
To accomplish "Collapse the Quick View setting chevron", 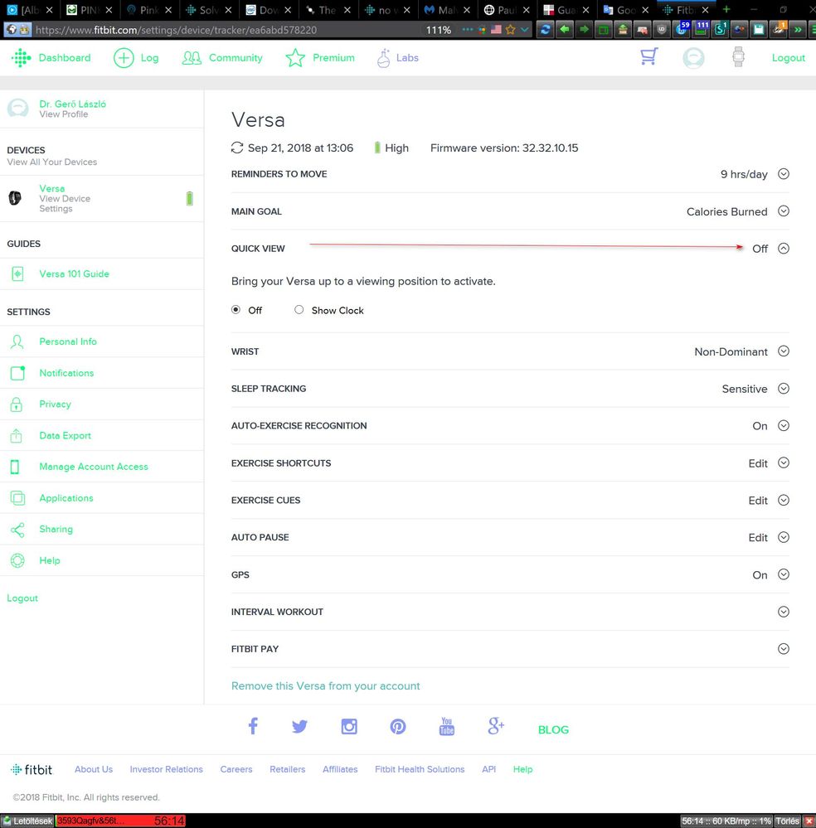I will (784, 248).
